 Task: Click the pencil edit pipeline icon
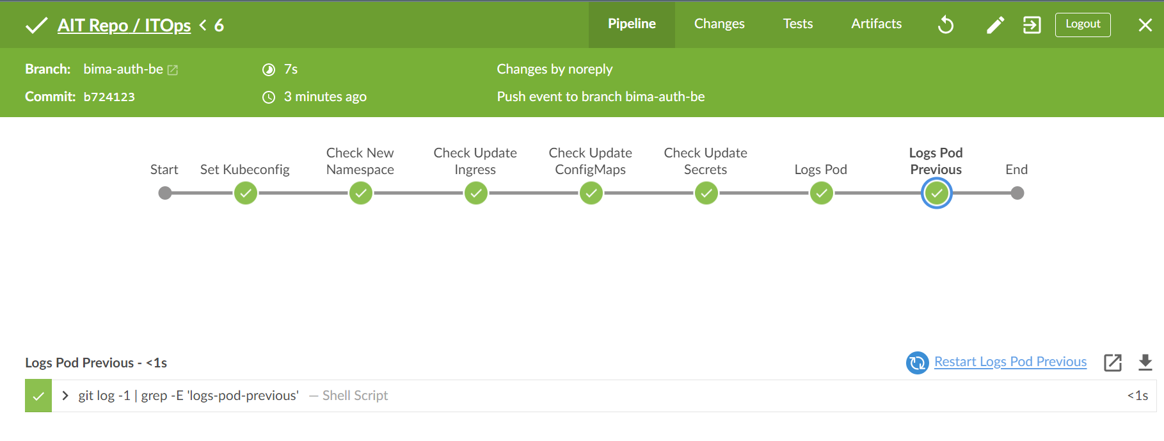[x=995, y=25]
